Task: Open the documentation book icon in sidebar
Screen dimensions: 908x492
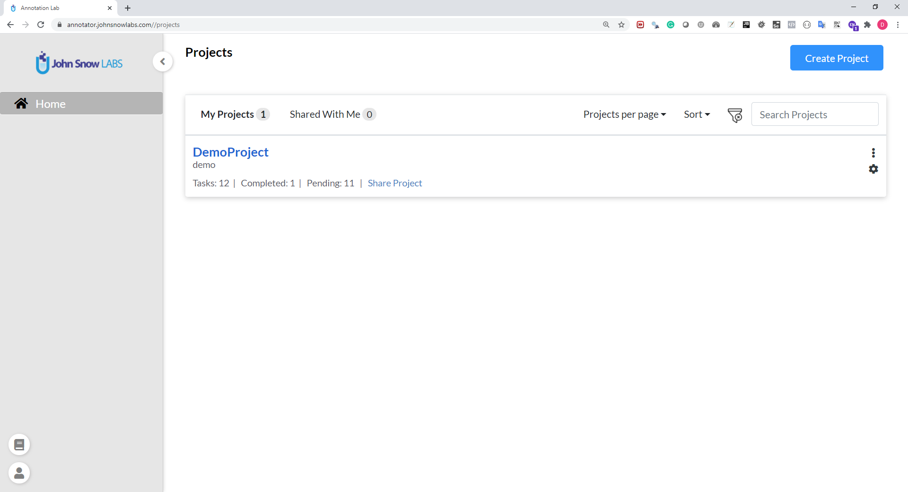Action: click(19, 445)
